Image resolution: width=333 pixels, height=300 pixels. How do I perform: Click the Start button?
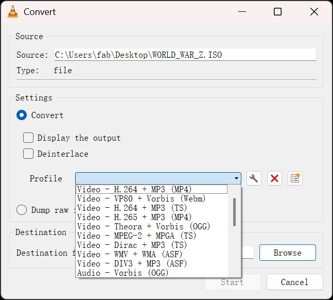232,282
